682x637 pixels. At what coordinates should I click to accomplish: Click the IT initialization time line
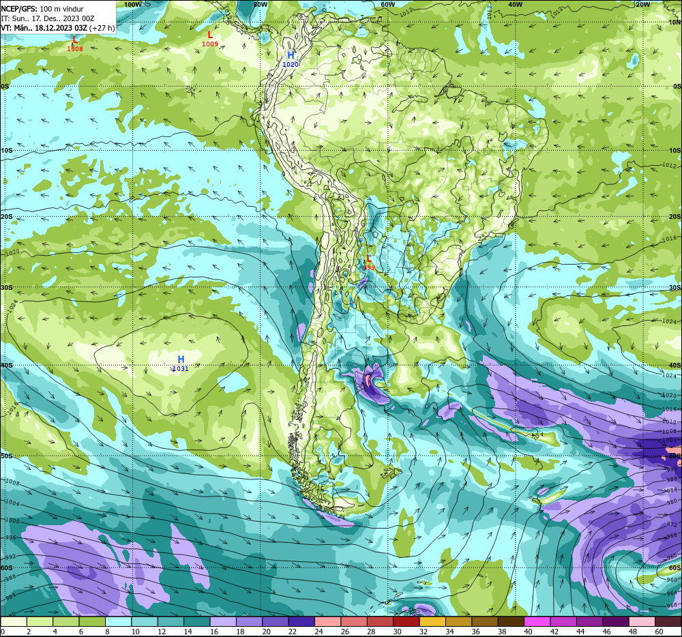pos(48,18)
